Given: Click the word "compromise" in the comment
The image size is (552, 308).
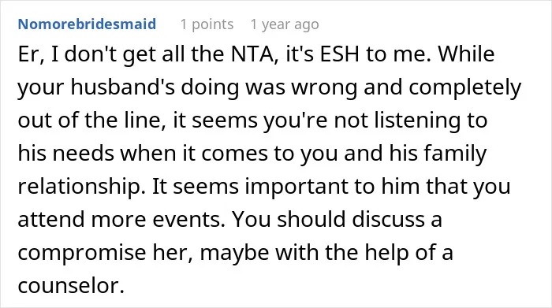Looking at the screenshot, I should (82, 254).
